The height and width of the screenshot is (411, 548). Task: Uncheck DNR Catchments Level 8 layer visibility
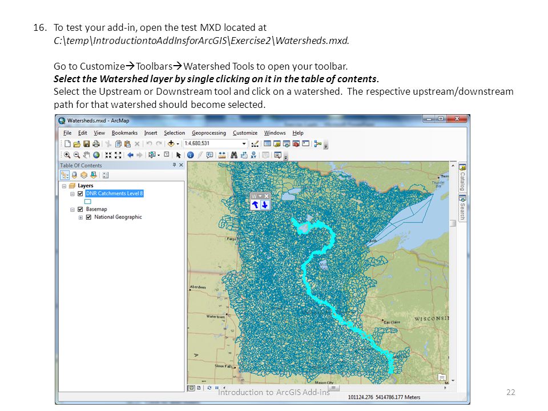[80, 194]
